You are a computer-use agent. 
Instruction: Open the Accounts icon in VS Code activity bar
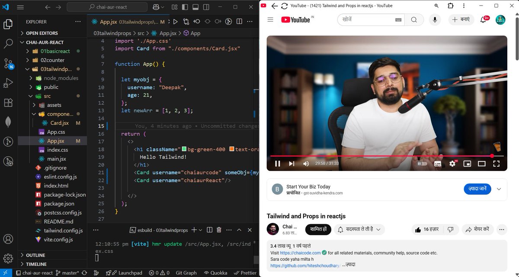click(8, 239)
